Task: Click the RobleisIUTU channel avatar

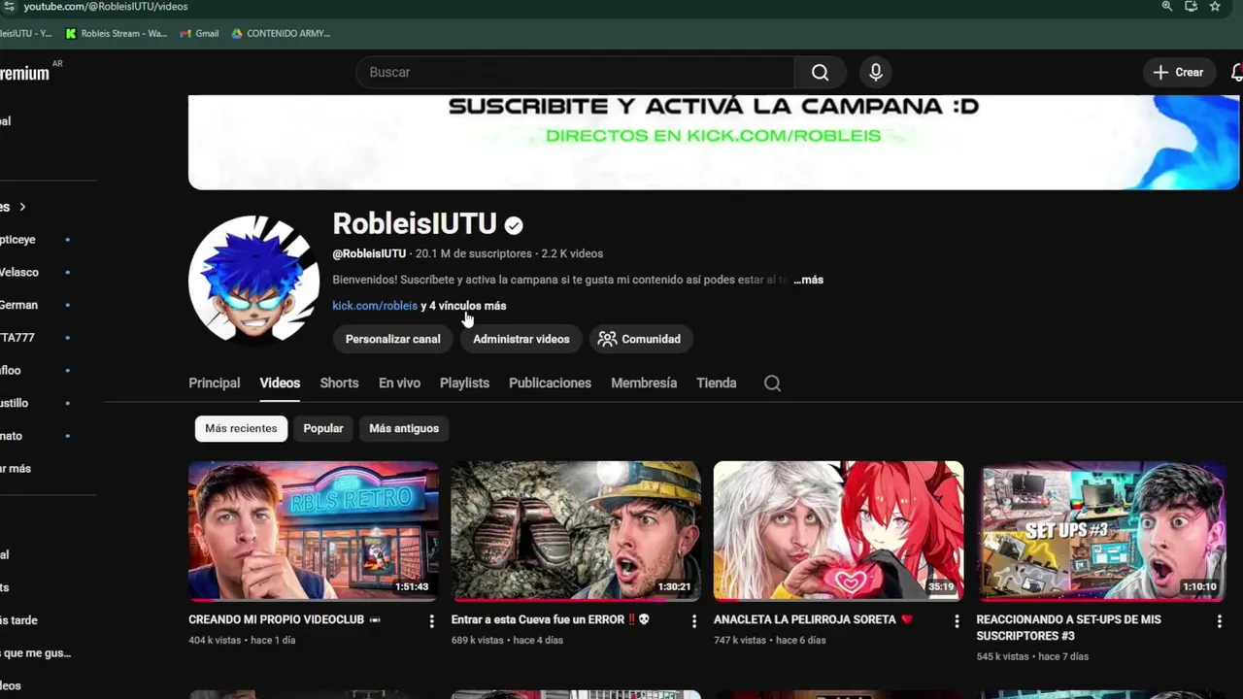Action: [254, 280]
